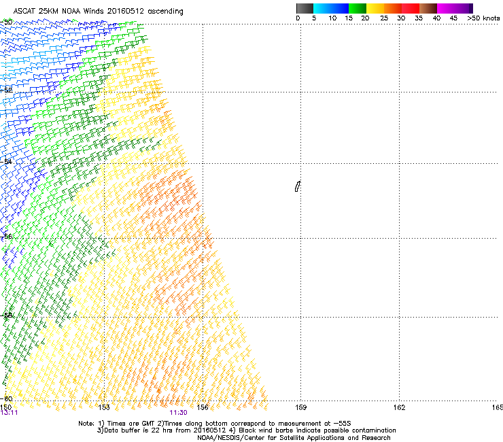Click the green 15-20 knots legend segment
Viewport: 503px width, 442px height.
[358, 8]
